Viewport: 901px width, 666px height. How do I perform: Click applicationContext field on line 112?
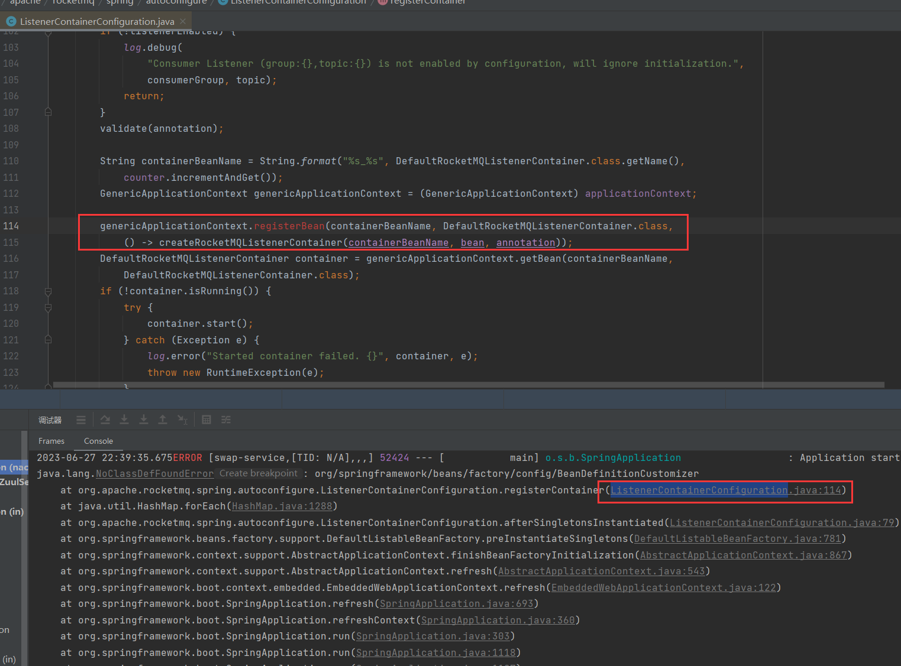(638, 194)
